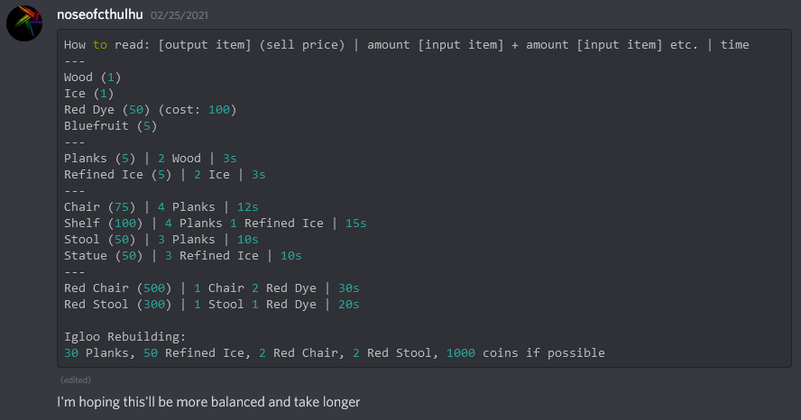Click the noseofcthulhu user avatar
Image resolution: width=801 pixels, height=420 pixels.
(x=24, y=23)
